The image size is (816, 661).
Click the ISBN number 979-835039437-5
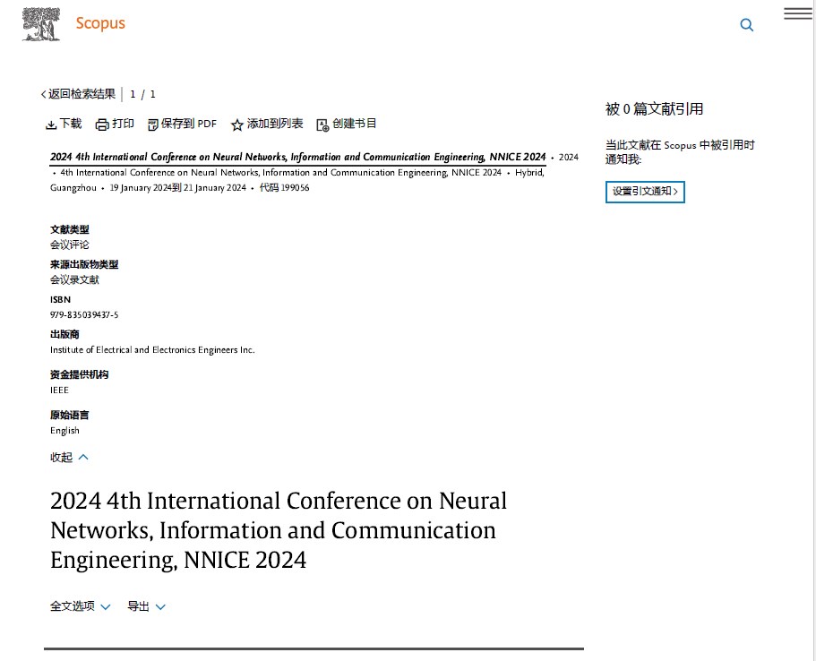coord(84,315)
